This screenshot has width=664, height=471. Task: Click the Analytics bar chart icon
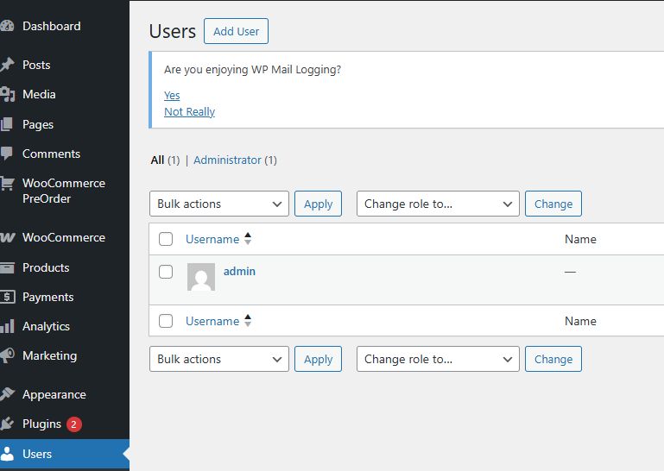click(8, 326)
